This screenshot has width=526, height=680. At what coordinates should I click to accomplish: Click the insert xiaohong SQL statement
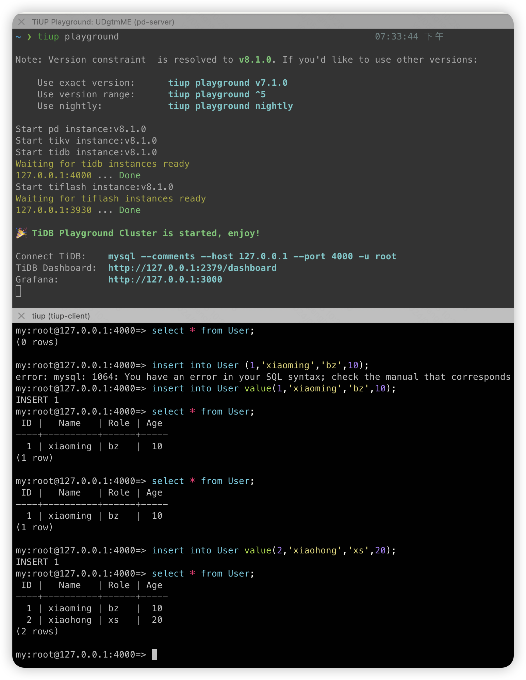(x=274, y=550)
